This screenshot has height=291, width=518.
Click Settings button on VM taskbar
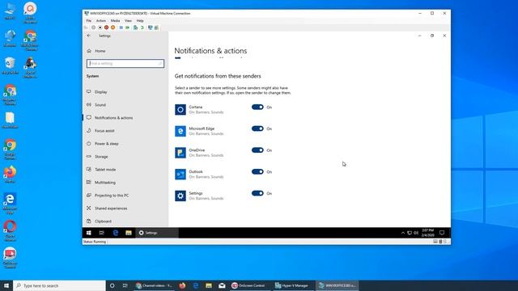point(157,233)
